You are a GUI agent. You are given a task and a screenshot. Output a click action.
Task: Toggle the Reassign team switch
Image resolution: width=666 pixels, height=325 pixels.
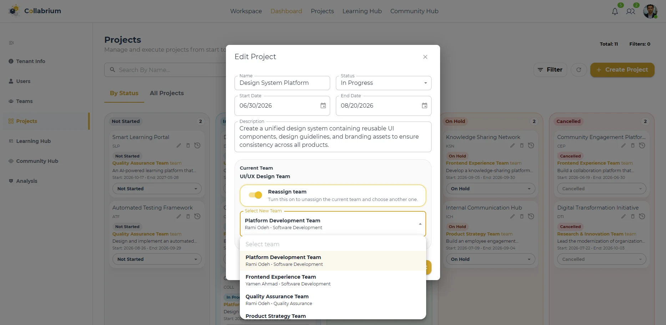tap(256, 195)
